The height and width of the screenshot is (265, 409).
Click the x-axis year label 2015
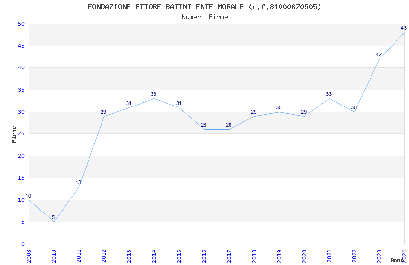[x=179, y=256]
